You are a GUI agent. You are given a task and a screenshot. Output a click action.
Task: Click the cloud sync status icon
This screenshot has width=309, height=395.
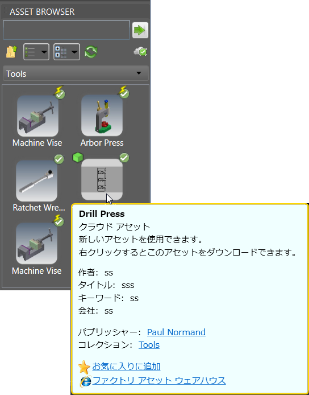140,52
